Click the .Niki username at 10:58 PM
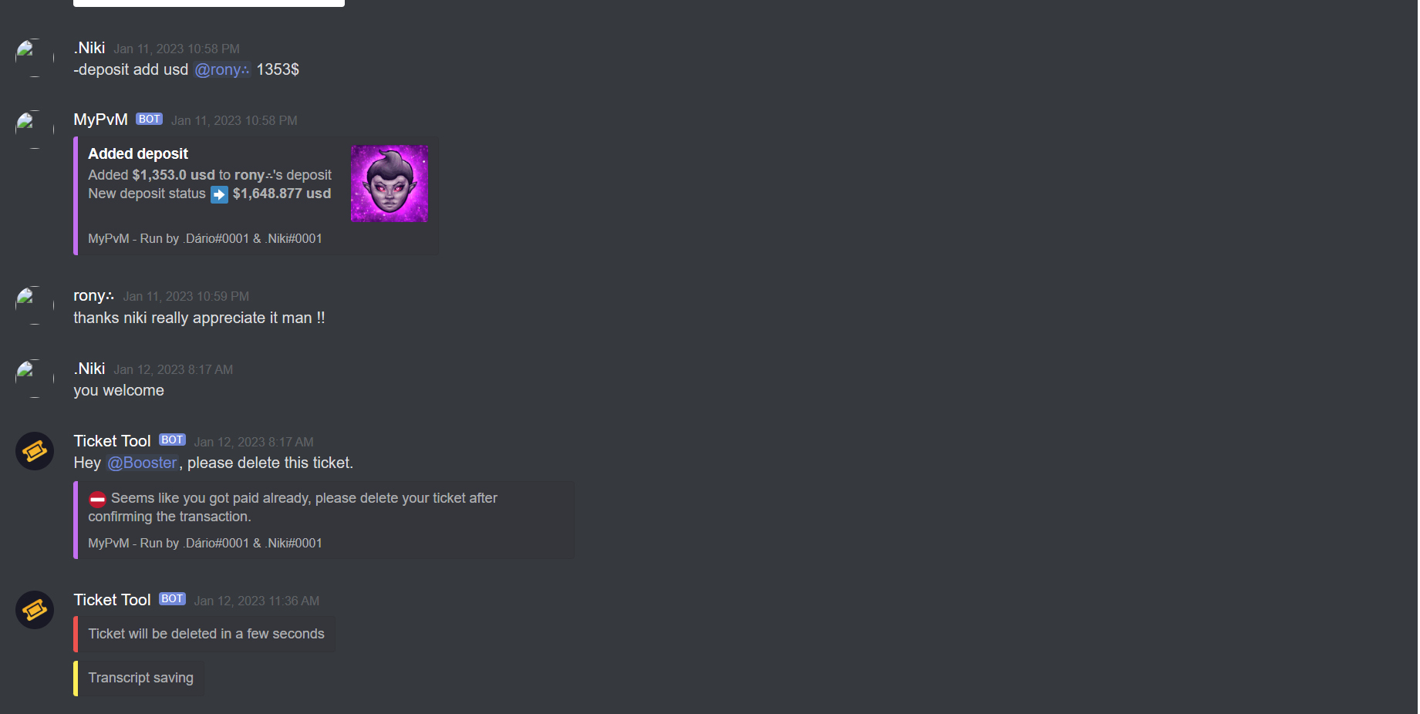Screen dimensions: 1420x714 pos(89,48)
